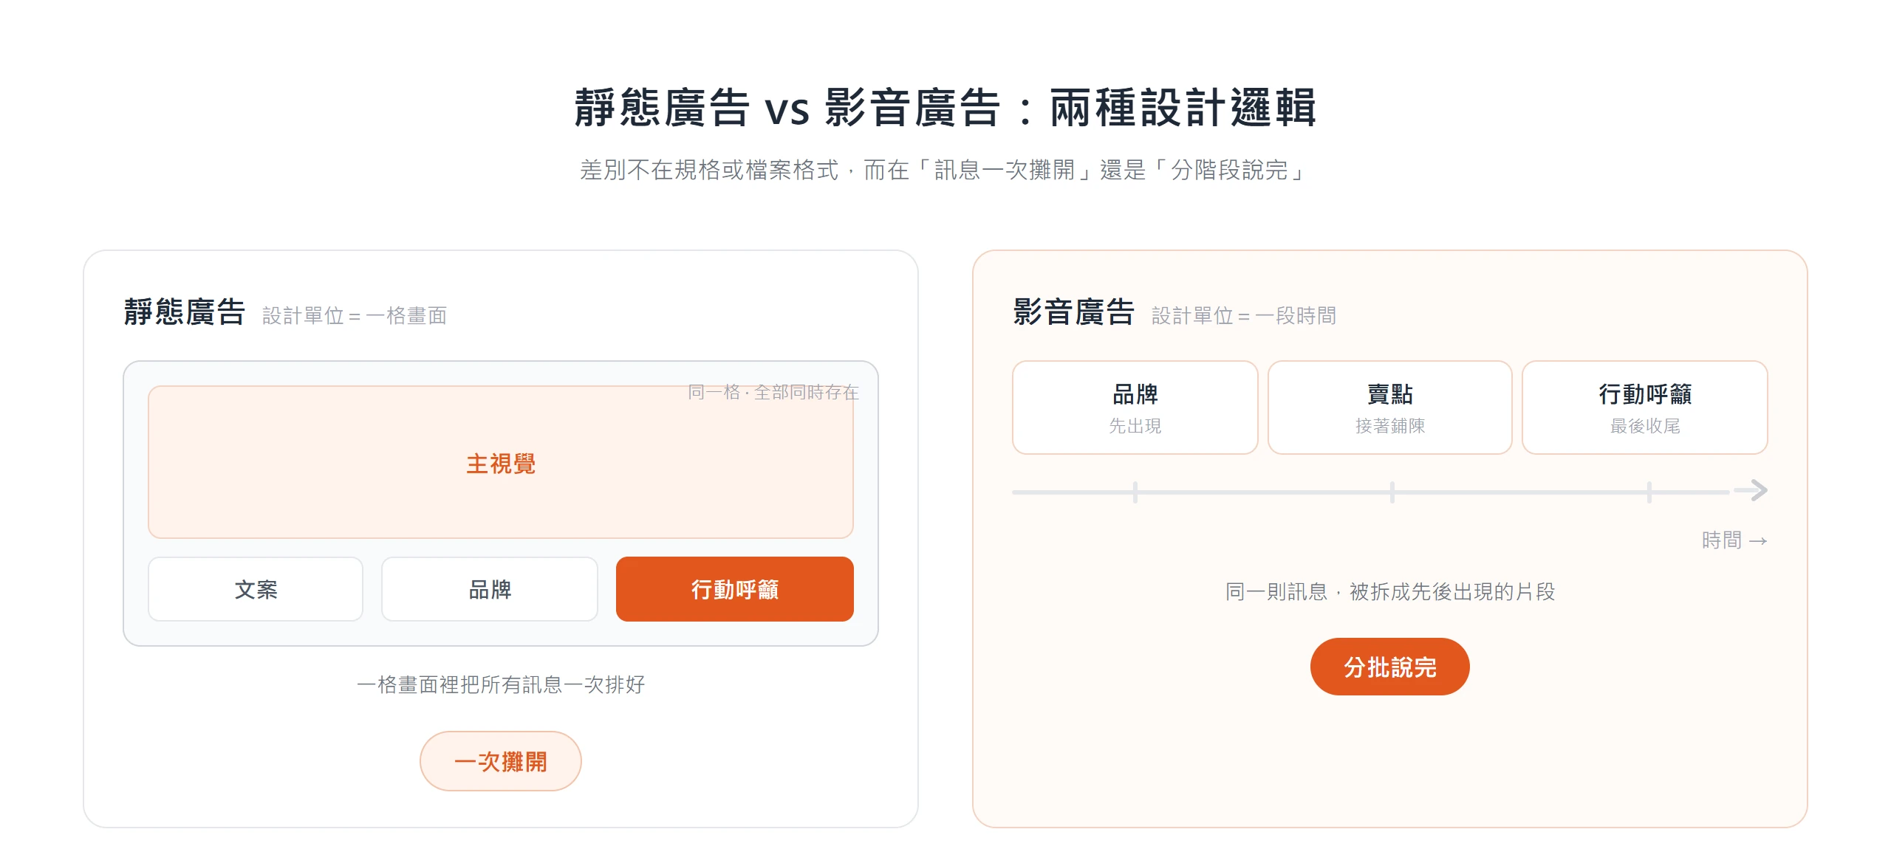Click the orange 行動呼籲 button in static ad

pos(734,589)
